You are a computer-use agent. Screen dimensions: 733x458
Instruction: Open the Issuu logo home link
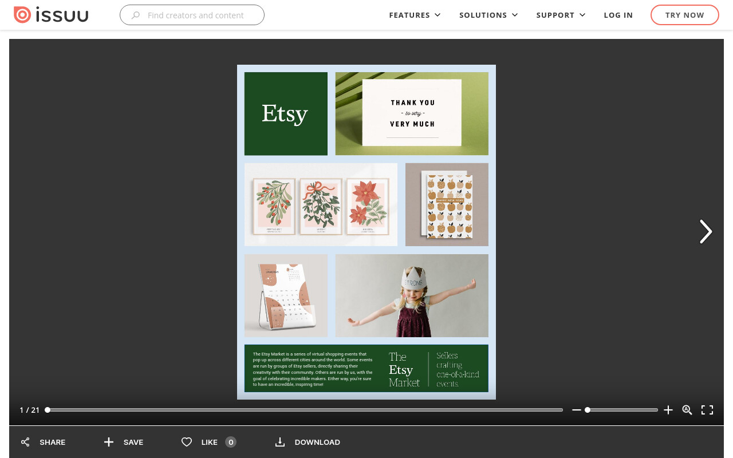point(51,15)
